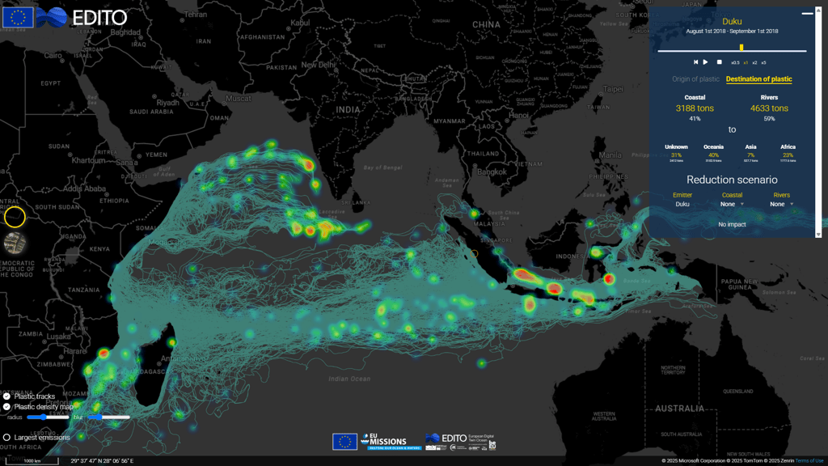Image resolution: width=828 pixels, height=466 pixels.
Task: Click the European Union flag icon at top left
Action: tap(18, 17)
